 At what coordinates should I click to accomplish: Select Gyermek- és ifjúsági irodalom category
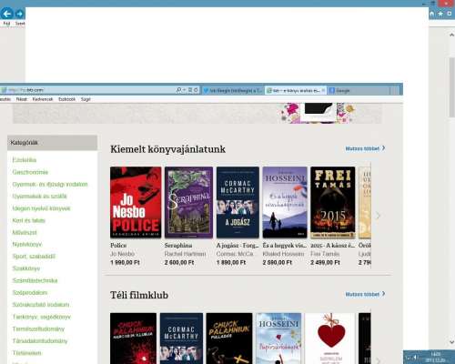tap(50, 184)
